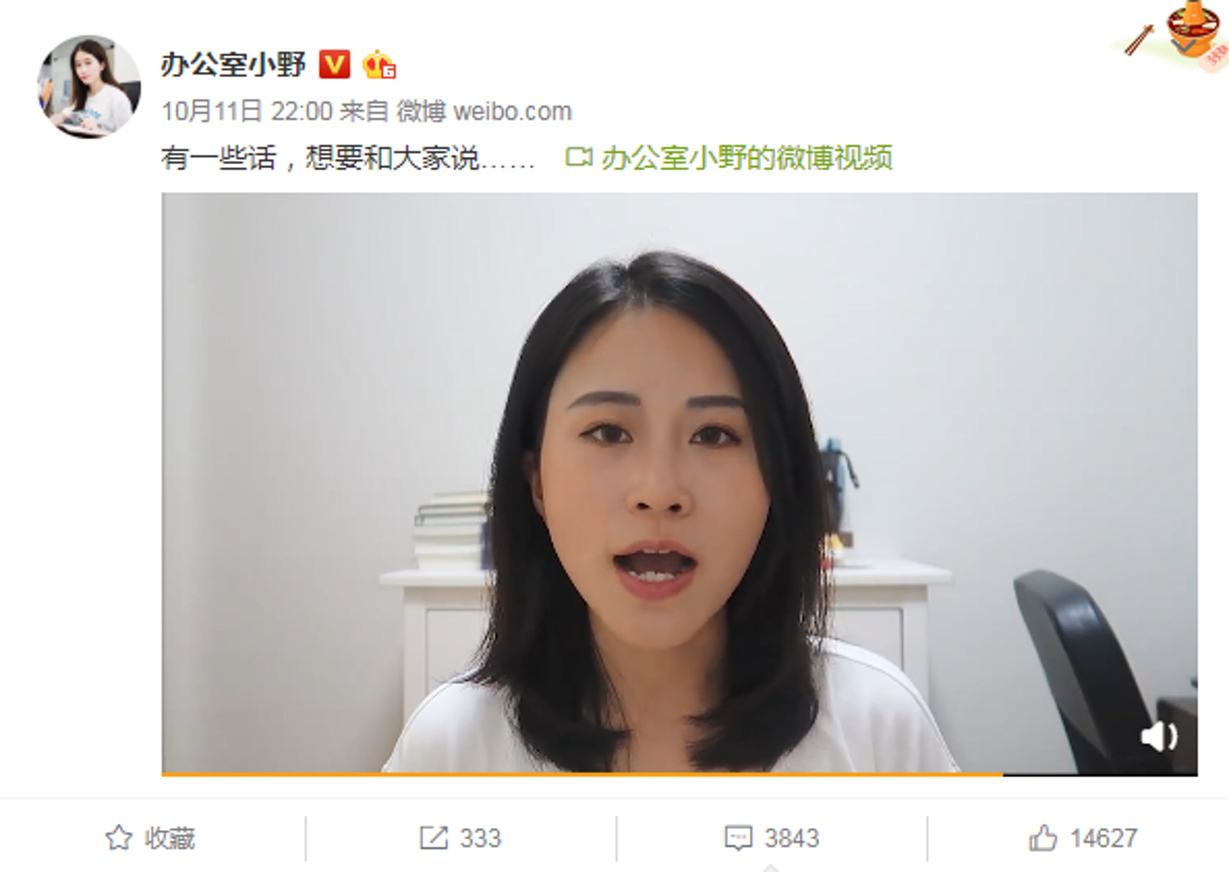Open the 办公室小野的微博视频 link

pyautogui.click(x=746, y=157)
